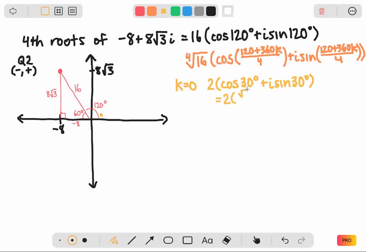This screenshot has width=366, height=252.
Task: Activate the hand pan tool
Action: pos(257,240)
